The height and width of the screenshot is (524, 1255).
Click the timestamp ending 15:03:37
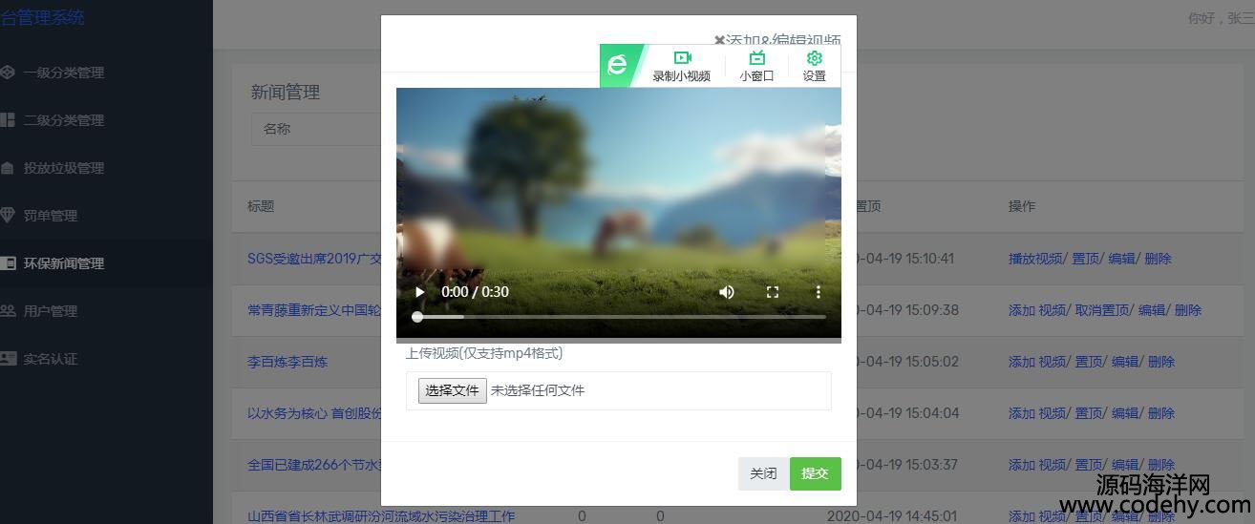tap(907, 465)
